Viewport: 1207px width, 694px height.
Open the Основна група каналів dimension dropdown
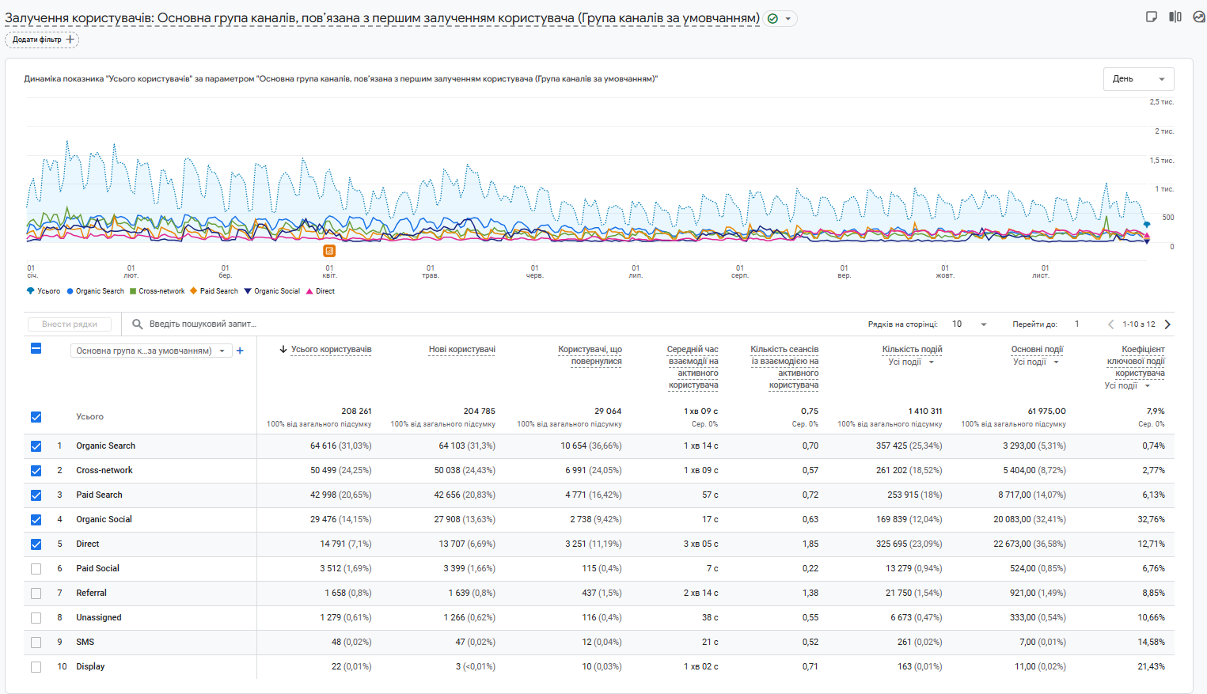(x=150, y=351)
